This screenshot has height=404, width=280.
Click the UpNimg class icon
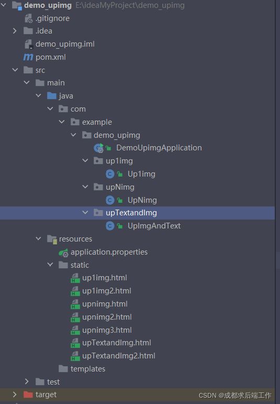click(x=110, y=200)
